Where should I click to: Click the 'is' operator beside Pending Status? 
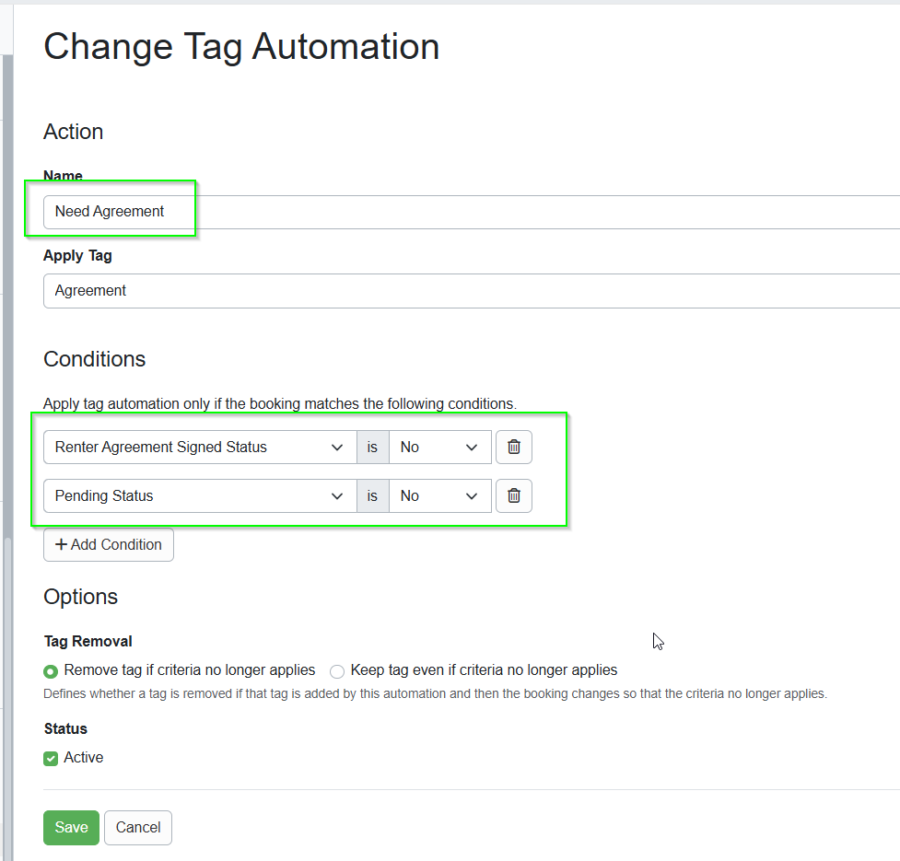372,496
